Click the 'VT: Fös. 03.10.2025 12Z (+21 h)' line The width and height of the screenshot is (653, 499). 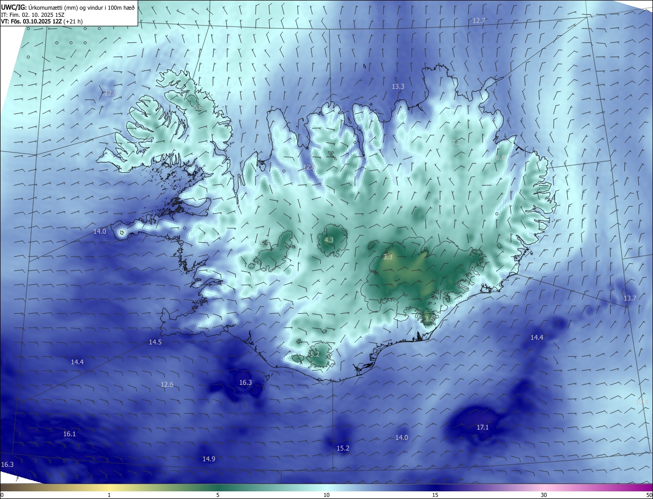pyautogui.click(x=42, y=21)
